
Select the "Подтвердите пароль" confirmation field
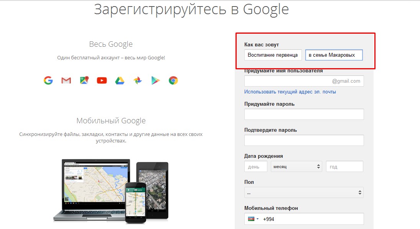pyautogui.click(x=304, y=141)
